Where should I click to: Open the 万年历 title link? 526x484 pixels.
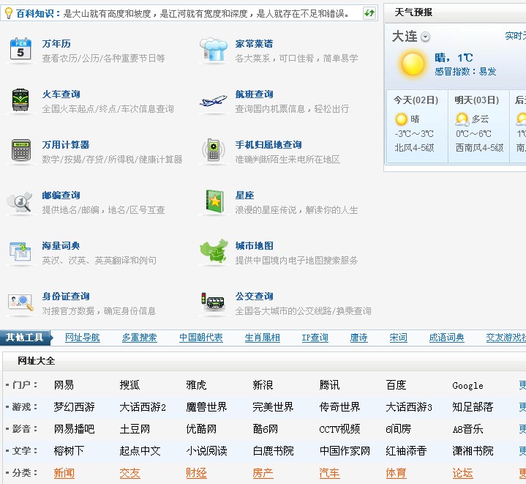56,44
